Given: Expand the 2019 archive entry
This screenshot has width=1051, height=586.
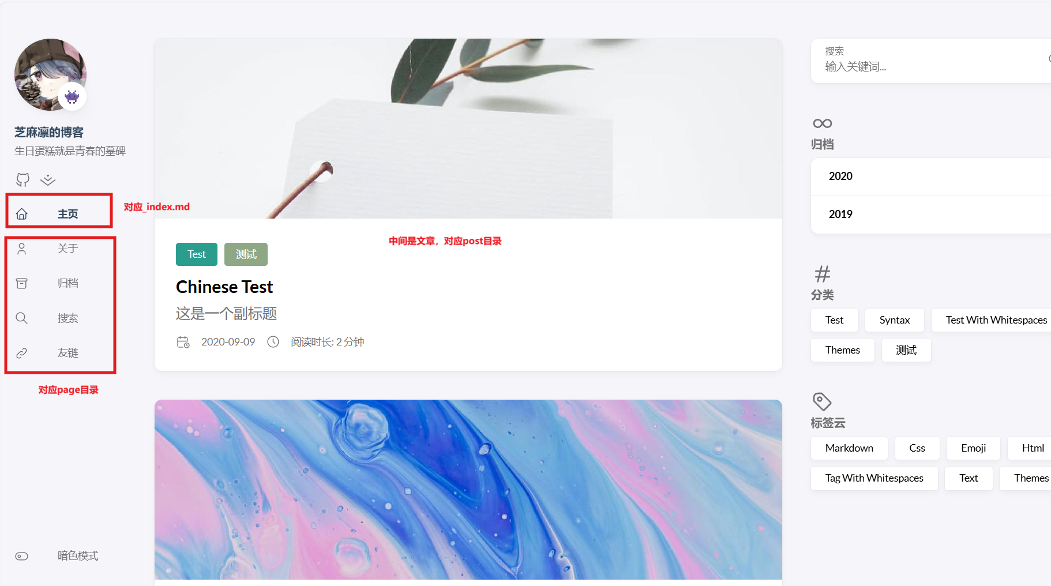Looking at the screenshot, I should pos(931,215).
